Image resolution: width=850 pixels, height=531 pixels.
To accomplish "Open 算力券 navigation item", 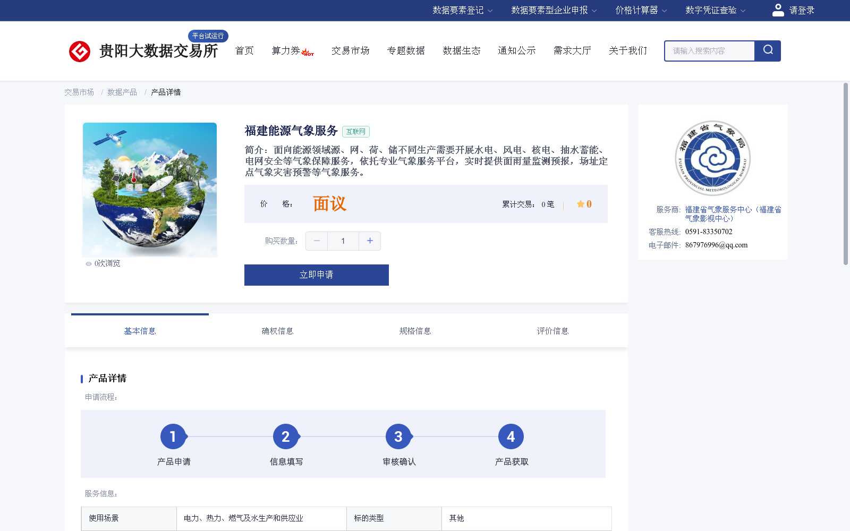I will pos(286,51).
